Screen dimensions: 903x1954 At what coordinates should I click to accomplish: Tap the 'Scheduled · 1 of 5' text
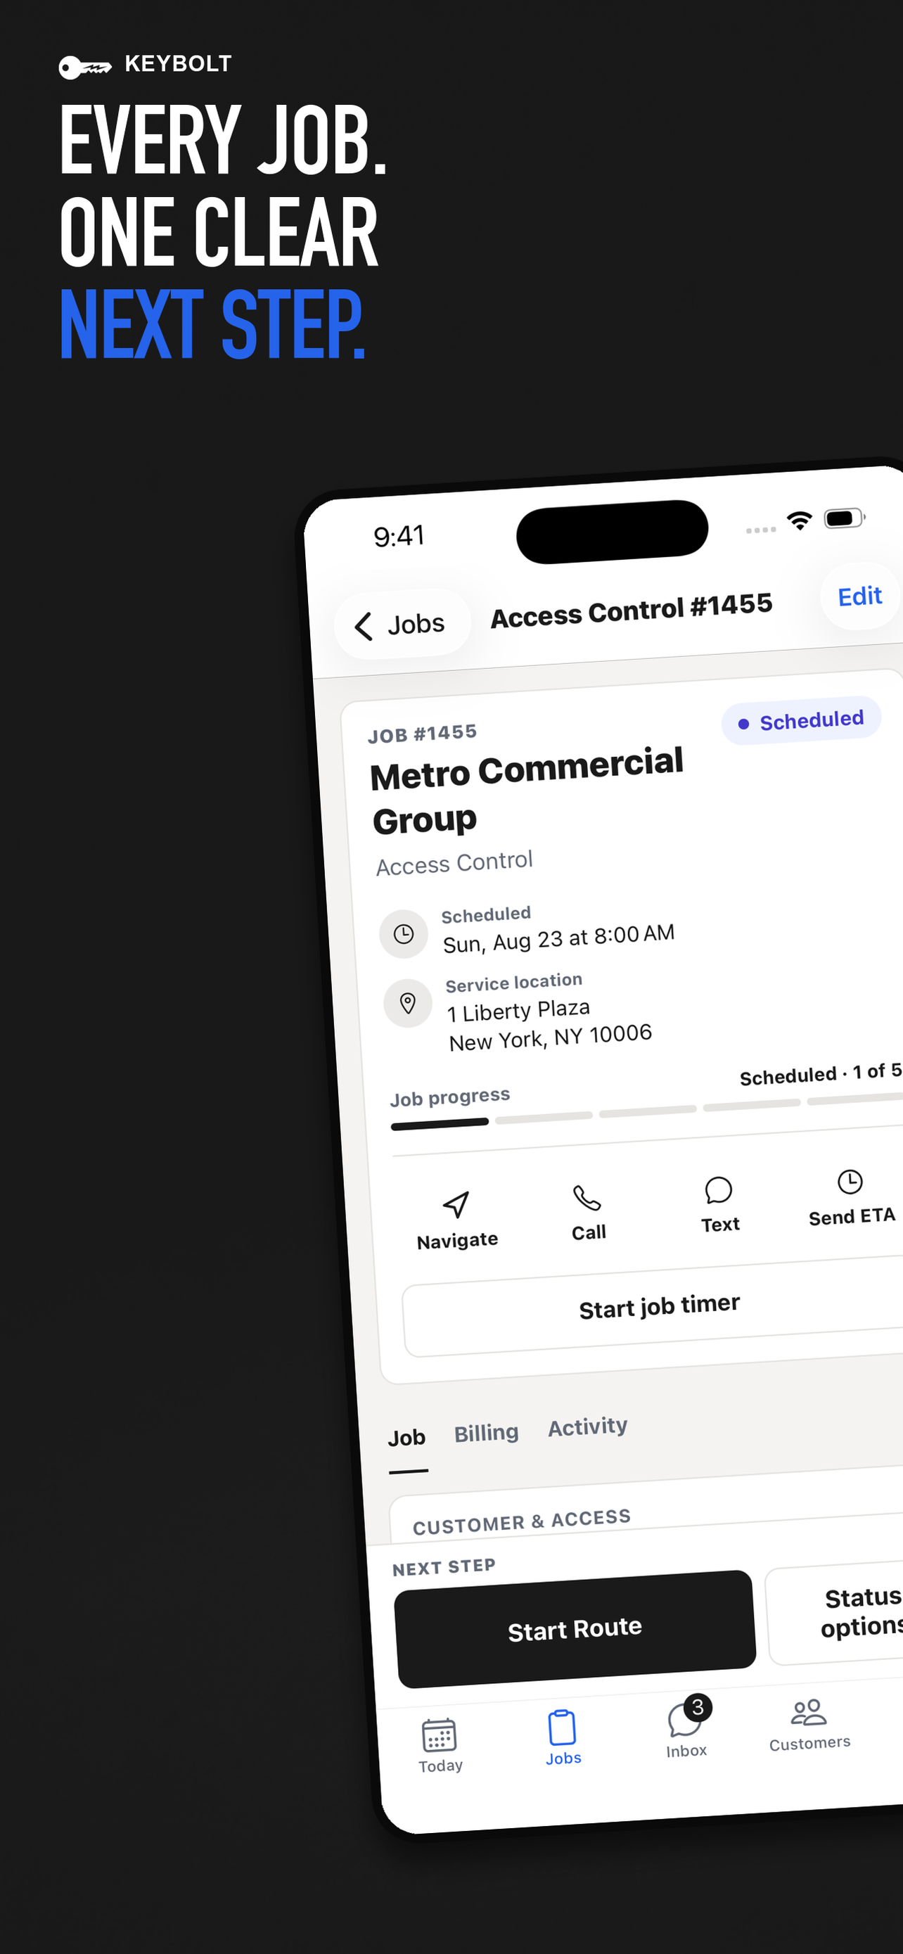tap(820, 1073)
